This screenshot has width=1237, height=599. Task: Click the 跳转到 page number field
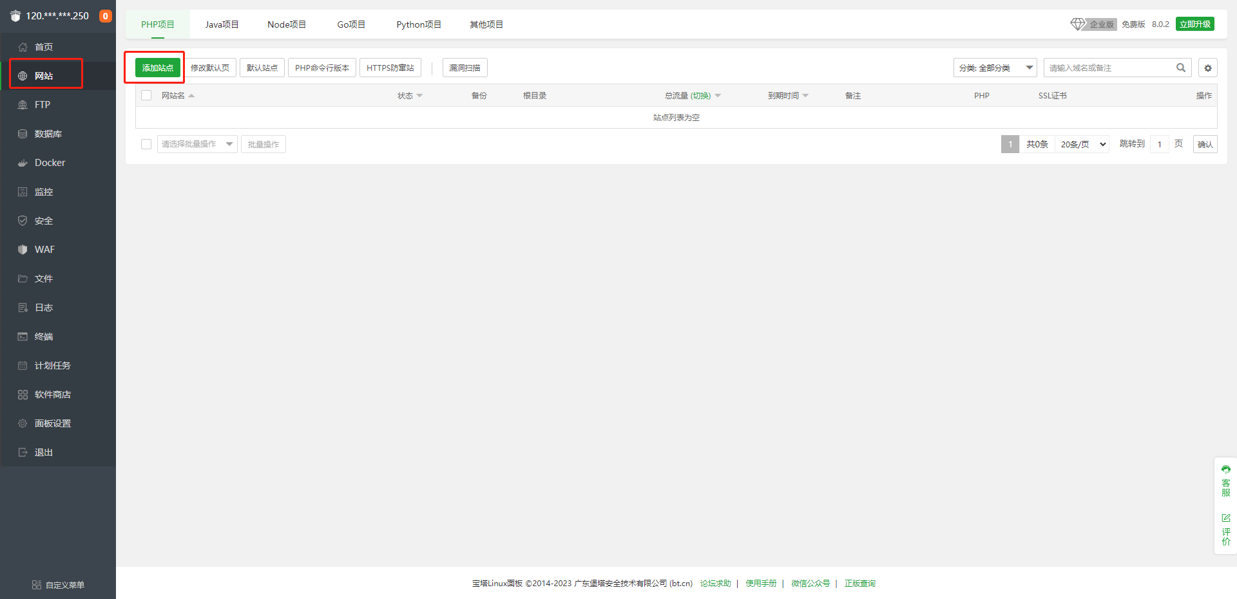[1160, 144]
